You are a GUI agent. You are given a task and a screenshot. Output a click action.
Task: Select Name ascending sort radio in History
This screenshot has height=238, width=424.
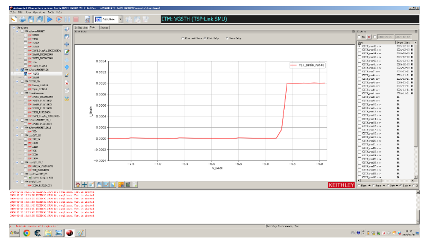point(359,186)
